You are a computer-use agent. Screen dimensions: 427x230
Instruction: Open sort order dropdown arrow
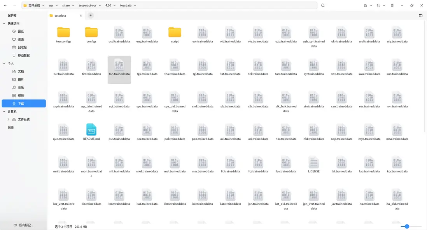(x=384, y=5)
